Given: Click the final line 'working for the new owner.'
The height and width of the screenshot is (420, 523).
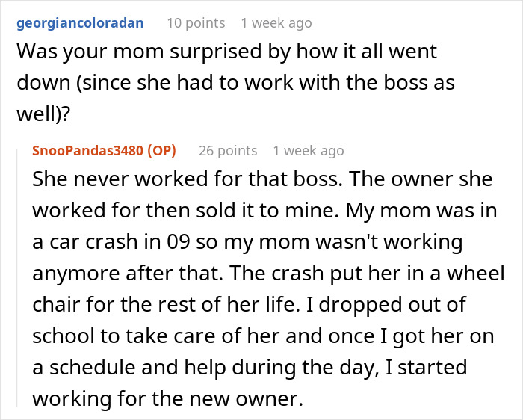Looking at the screenshot, I should point(168,398).
